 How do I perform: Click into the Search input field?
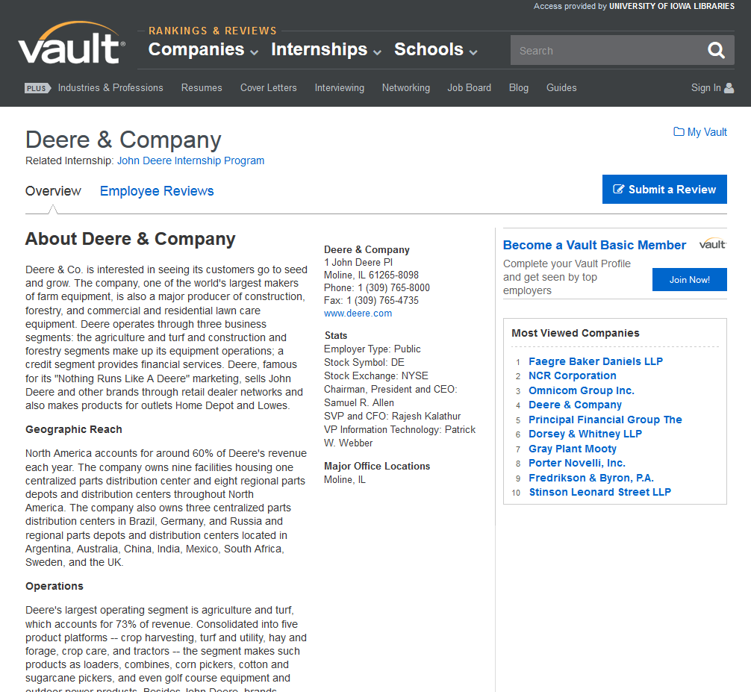pyautogui.click(x=605, y=51)
